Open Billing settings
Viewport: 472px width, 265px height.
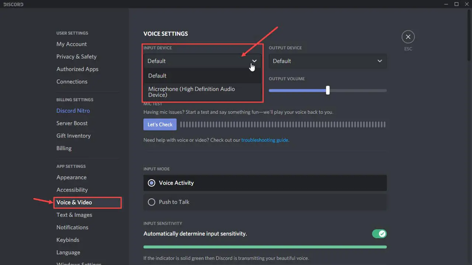(64, 148)
